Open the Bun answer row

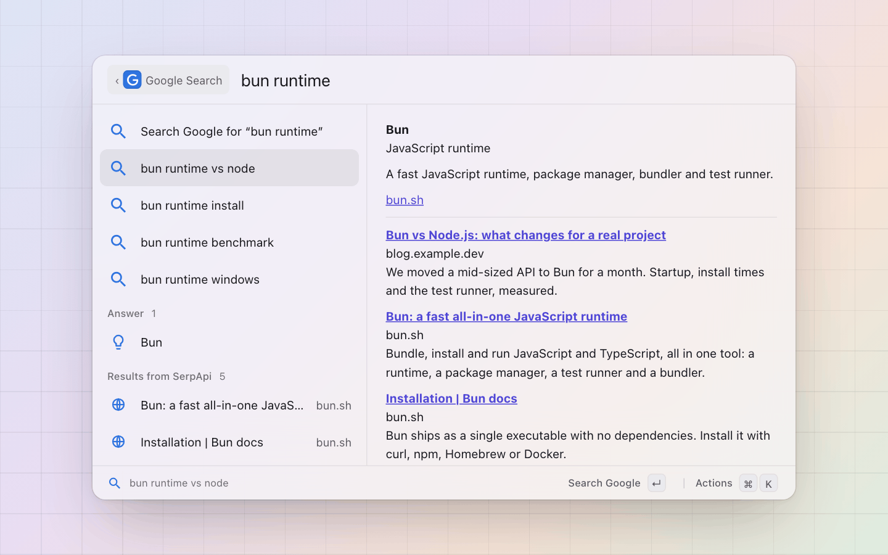pos(229,342)
